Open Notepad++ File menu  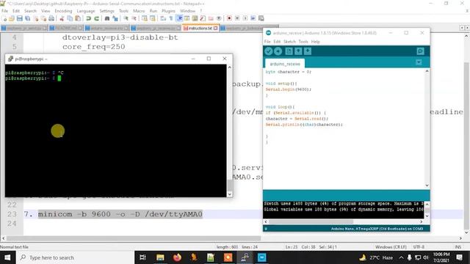tap(5, 11)
